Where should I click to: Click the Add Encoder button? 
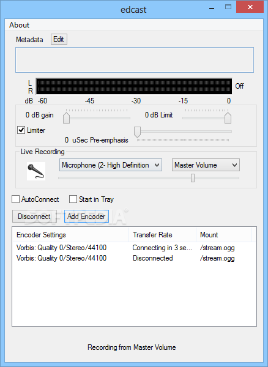click(86, 217)
